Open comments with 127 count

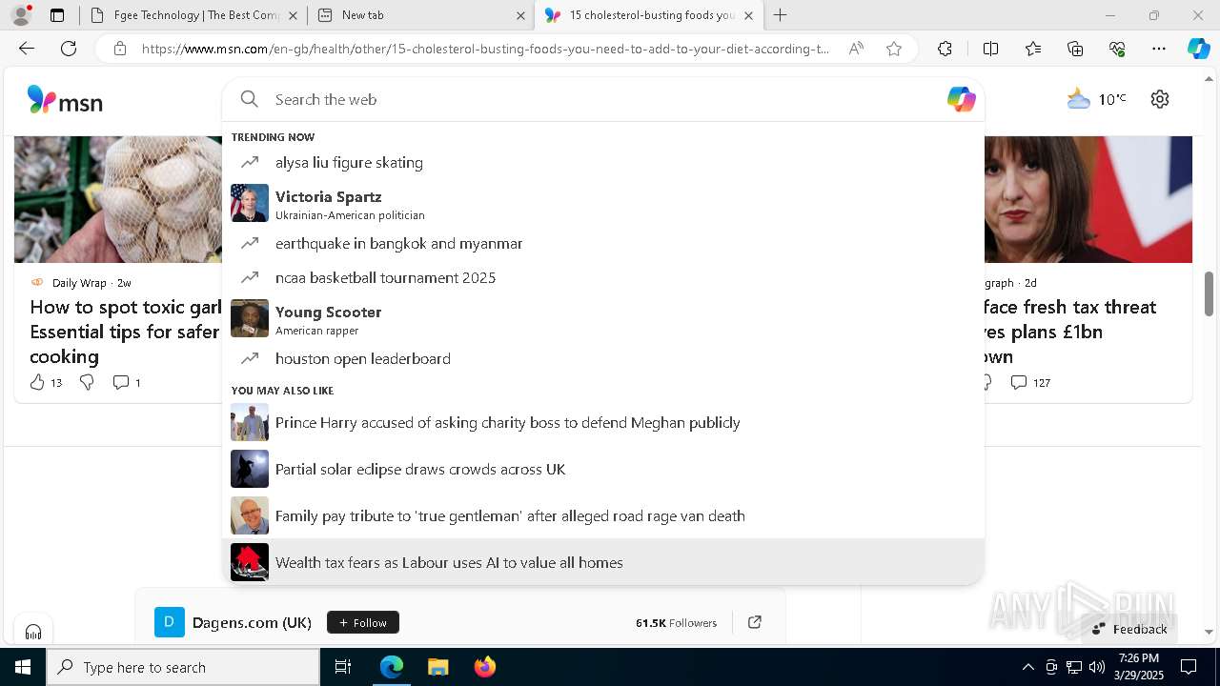[1030, 382]
